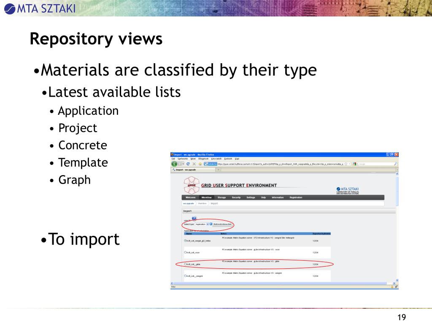Click Name column header in application table
This screenshot has width=432, height=324.
[189, 234]
